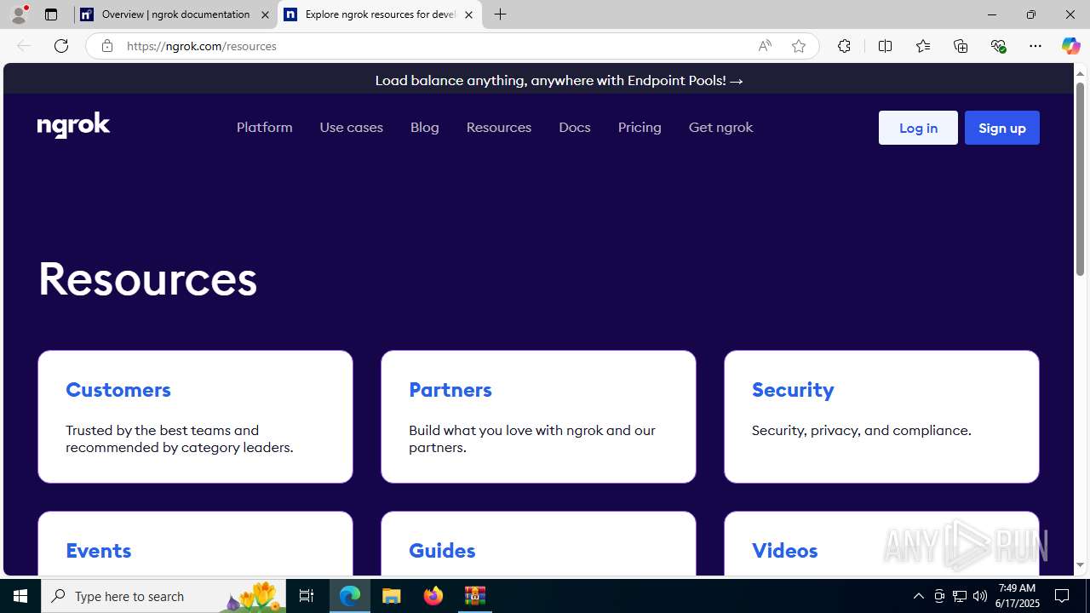Screen dimensions: 1090x613
Task: Refresh the page with reload icon
Action: coord(61,46)
